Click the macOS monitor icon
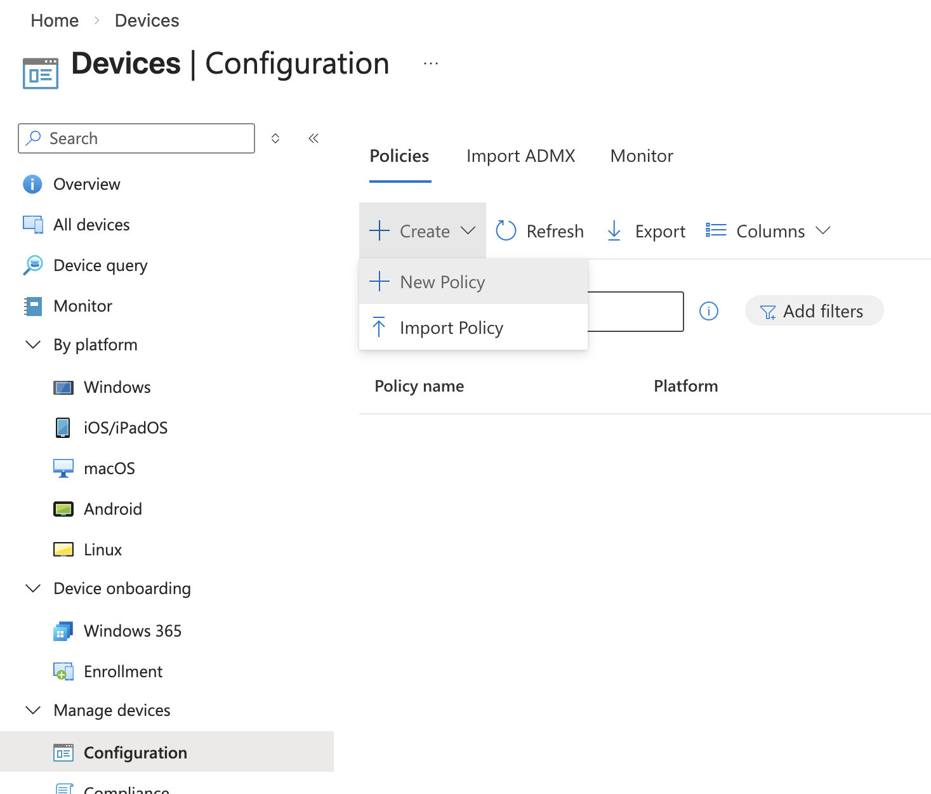Screen dimensions: 931x794 [x=63, y=468]
